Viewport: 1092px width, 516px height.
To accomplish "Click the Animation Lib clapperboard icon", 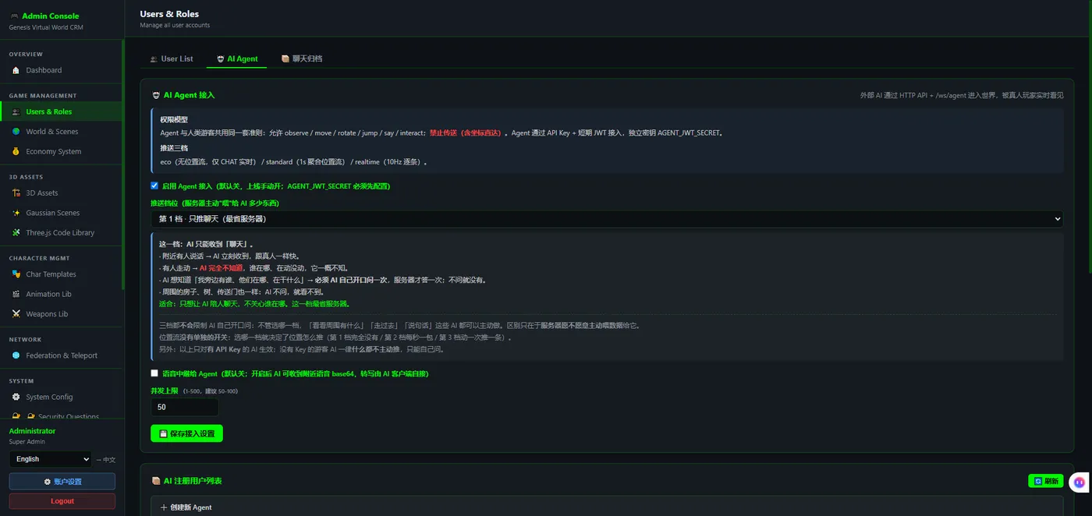I will (16, 294).
